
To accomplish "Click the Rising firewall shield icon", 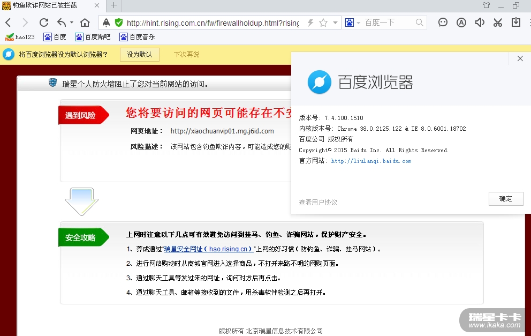I will [52, 83].
